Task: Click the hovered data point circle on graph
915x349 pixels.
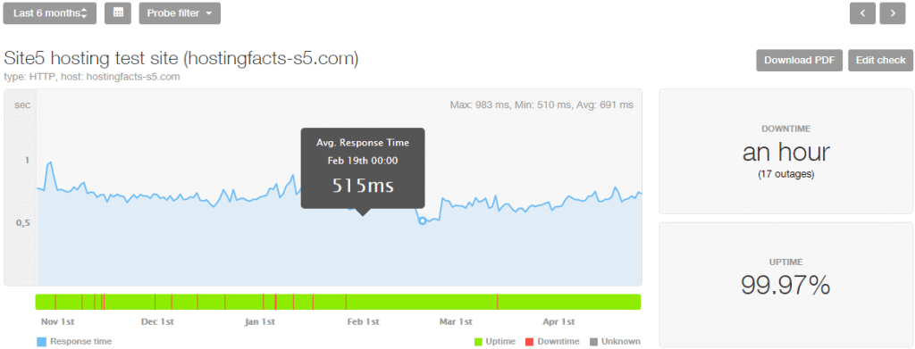Action: point(423,220)
